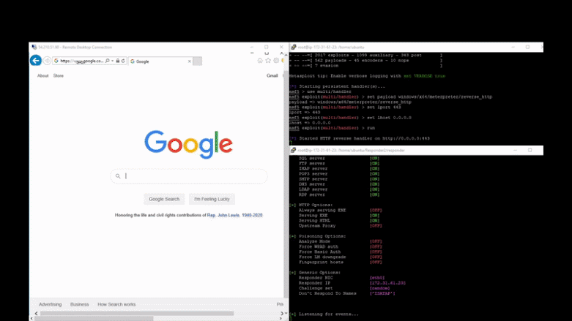
Task: Click the address bar search magnifier icon
Action: coord(107,61)
